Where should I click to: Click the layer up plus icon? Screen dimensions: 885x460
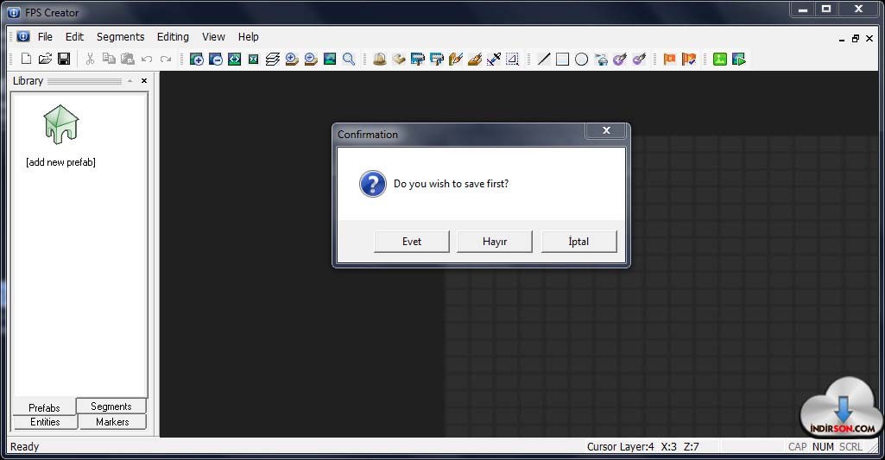point(292,59)
